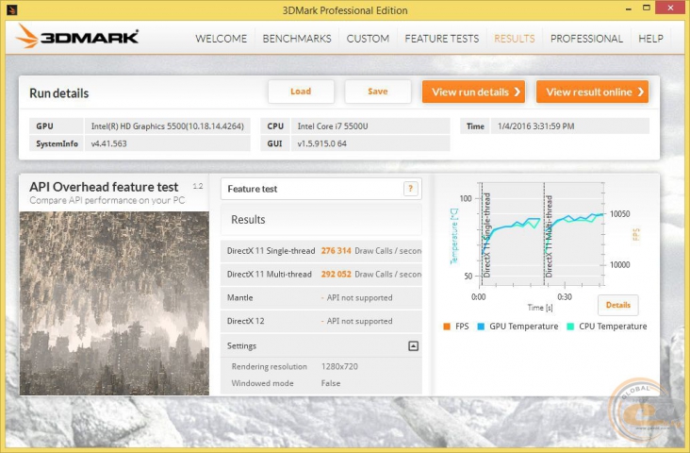Viewport: 690px width, 453px height.
Task: Click the API Overhead test thumbnail image
Action: tap(114, 303)
